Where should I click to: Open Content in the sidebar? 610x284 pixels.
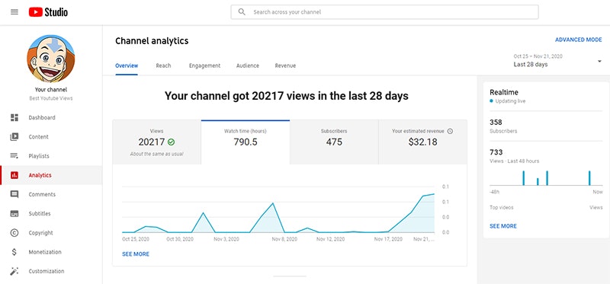[51, 137]
